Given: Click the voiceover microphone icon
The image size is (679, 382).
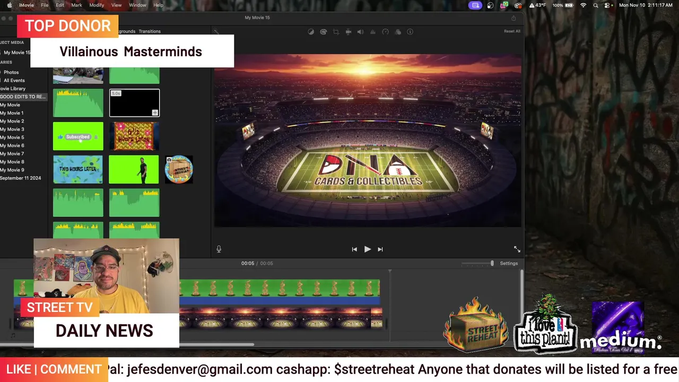Looking at the screenshot, I should [219, 249].
